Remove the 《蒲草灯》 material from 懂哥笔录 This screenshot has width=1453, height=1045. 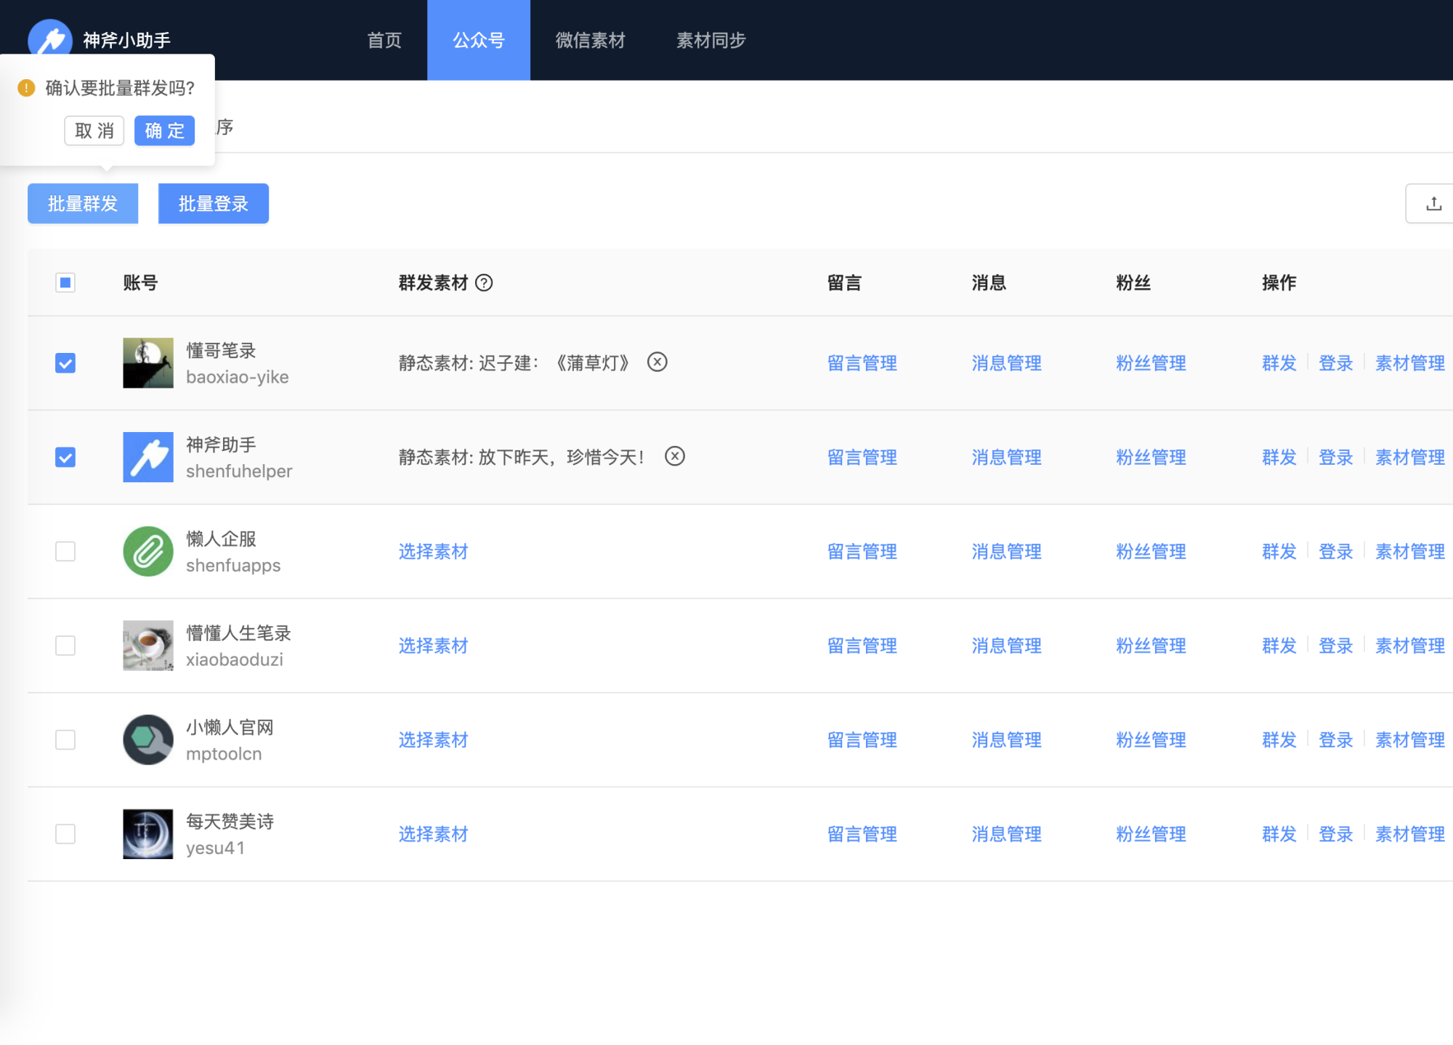pyautogui.click(x=657, y=362)
